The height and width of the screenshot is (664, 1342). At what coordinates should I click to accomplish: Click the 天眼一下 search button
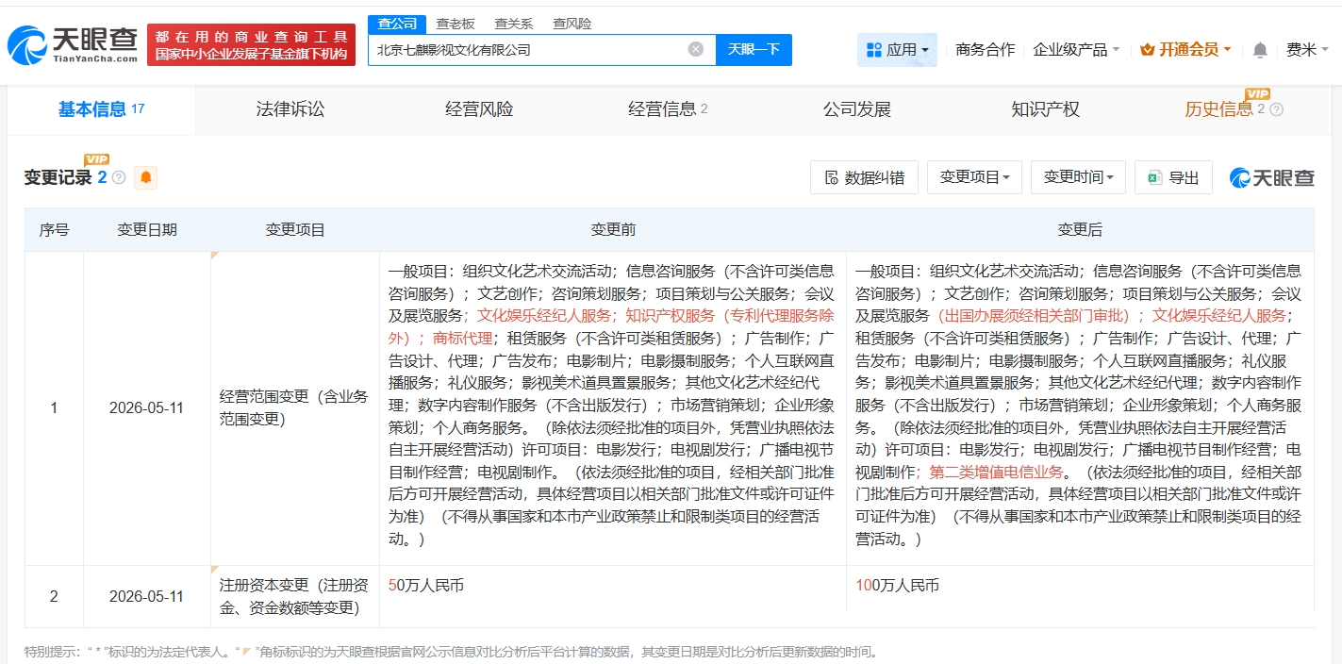pyautogui.click(x=754, y=49)
